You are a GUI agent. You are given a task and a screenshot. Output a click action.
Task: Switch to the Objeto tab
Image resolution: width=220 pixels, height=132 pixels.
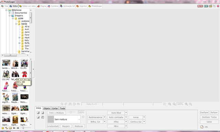point(47,108)
